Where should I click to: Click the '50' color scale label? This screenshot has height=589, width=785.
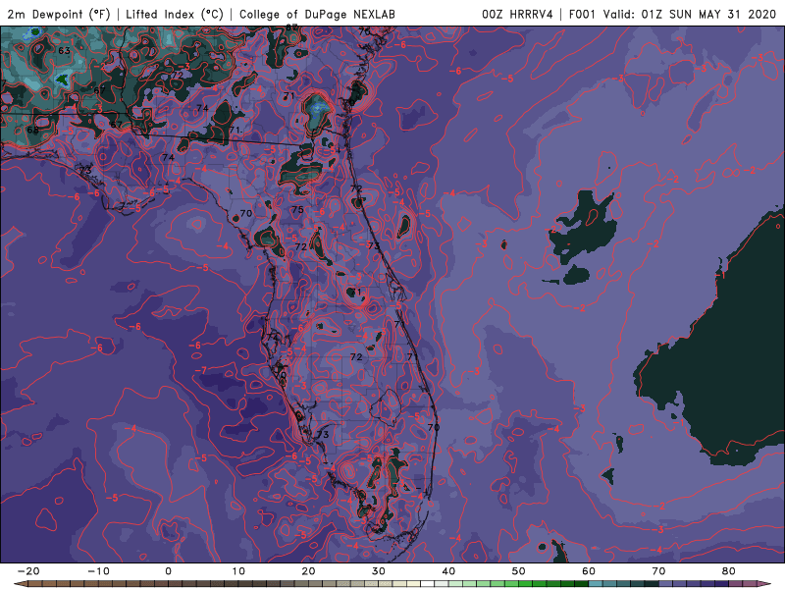click(x=519, y=571)
